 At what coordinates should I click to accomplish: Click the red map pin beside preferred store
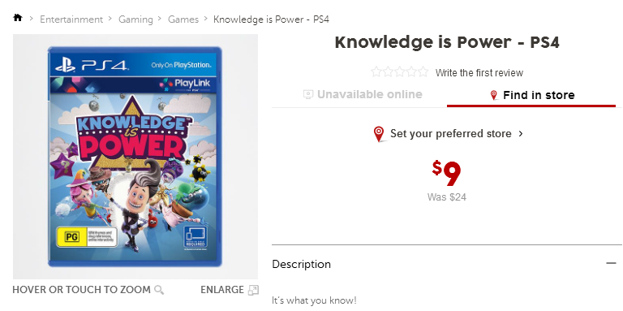coord(379,134)
